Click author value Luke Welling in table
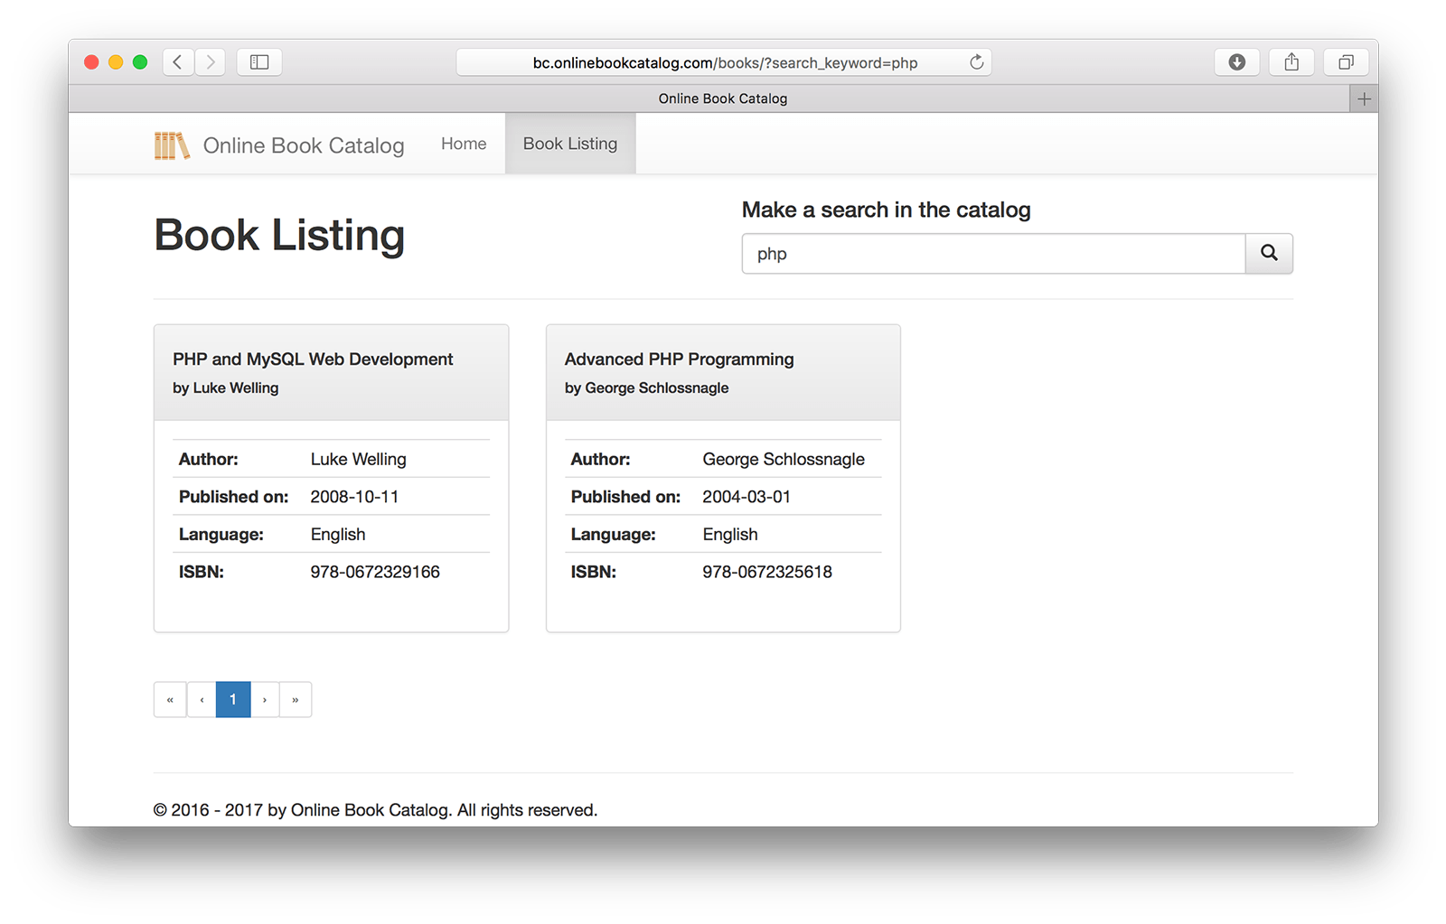 pyautogui.click(x=359, y=459)
